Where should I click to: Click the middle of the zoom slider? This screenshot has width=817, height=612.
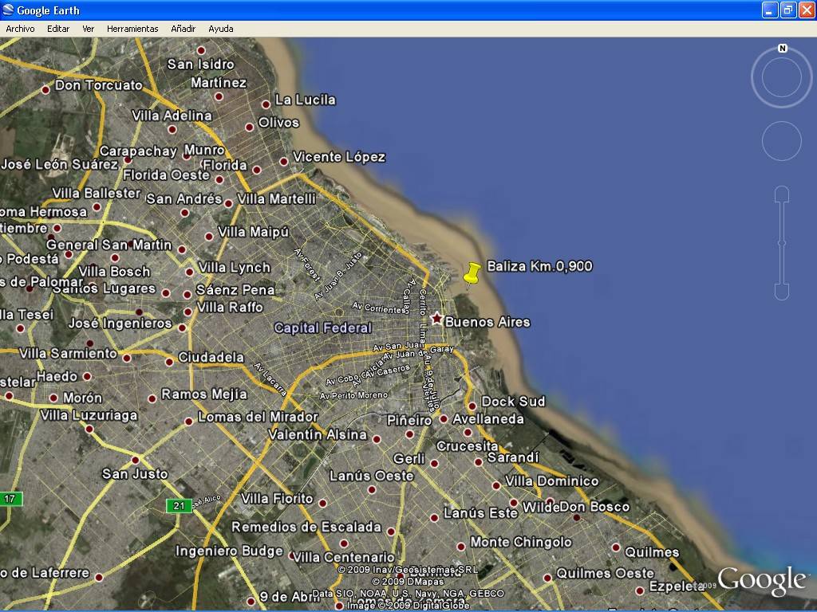pyautogui.click(x=782, y=243)
